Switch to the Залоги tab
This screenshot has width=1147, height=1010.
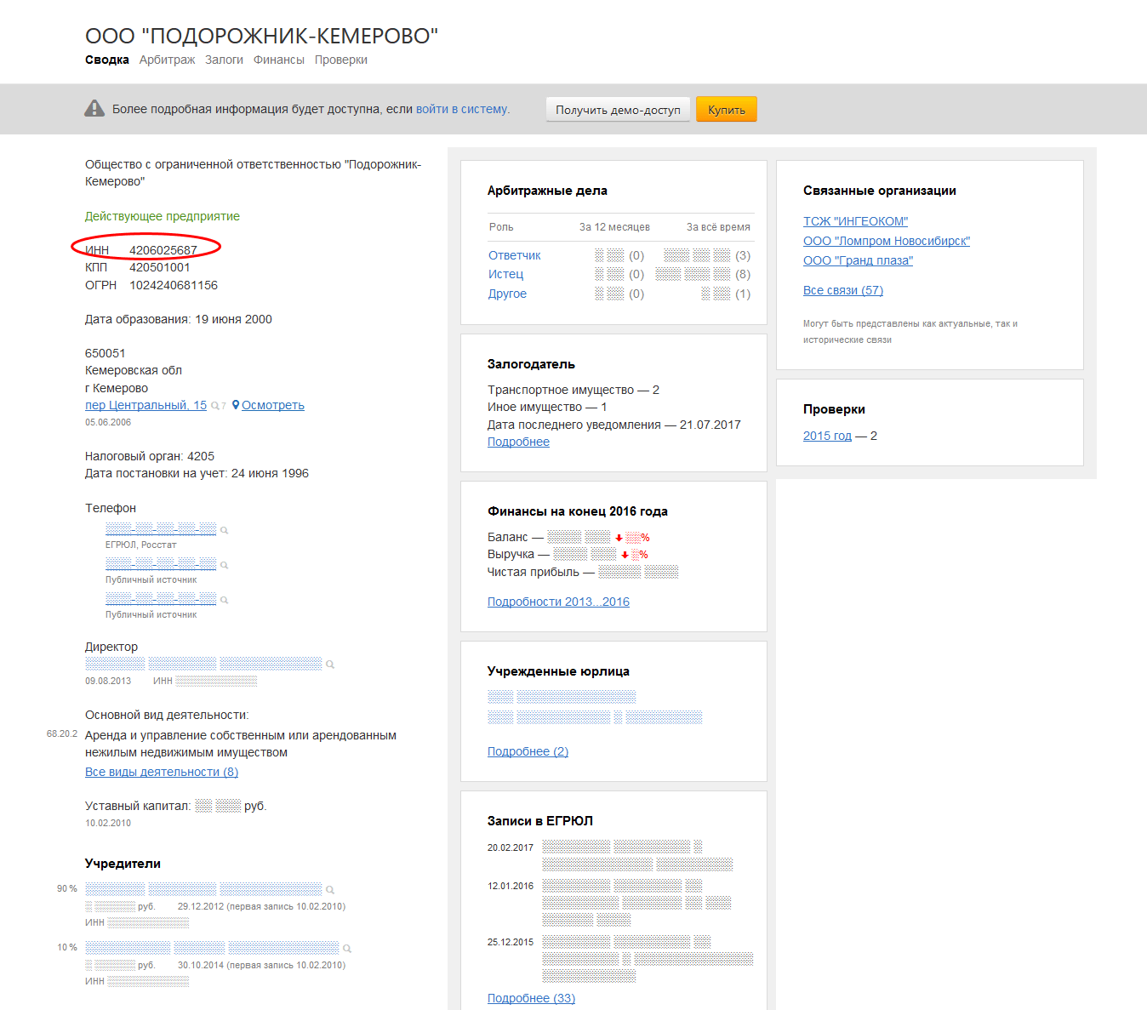coord(224,60)
